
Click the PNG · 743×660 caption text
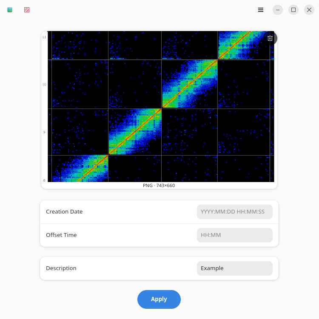coord(159,185)
